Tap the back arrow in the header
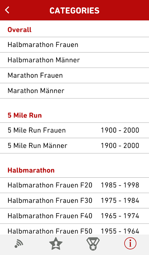This screenshot has width=149, height=255. coord(7,10)
